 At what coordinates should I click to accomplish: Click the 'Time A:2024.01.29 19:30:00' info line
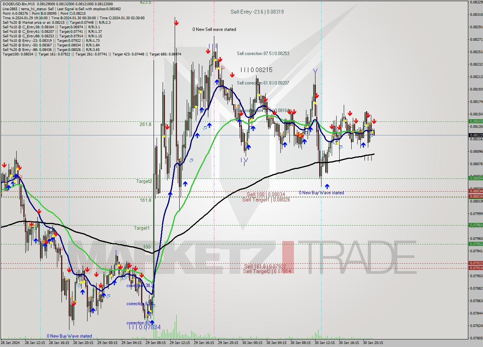point(73,18)
